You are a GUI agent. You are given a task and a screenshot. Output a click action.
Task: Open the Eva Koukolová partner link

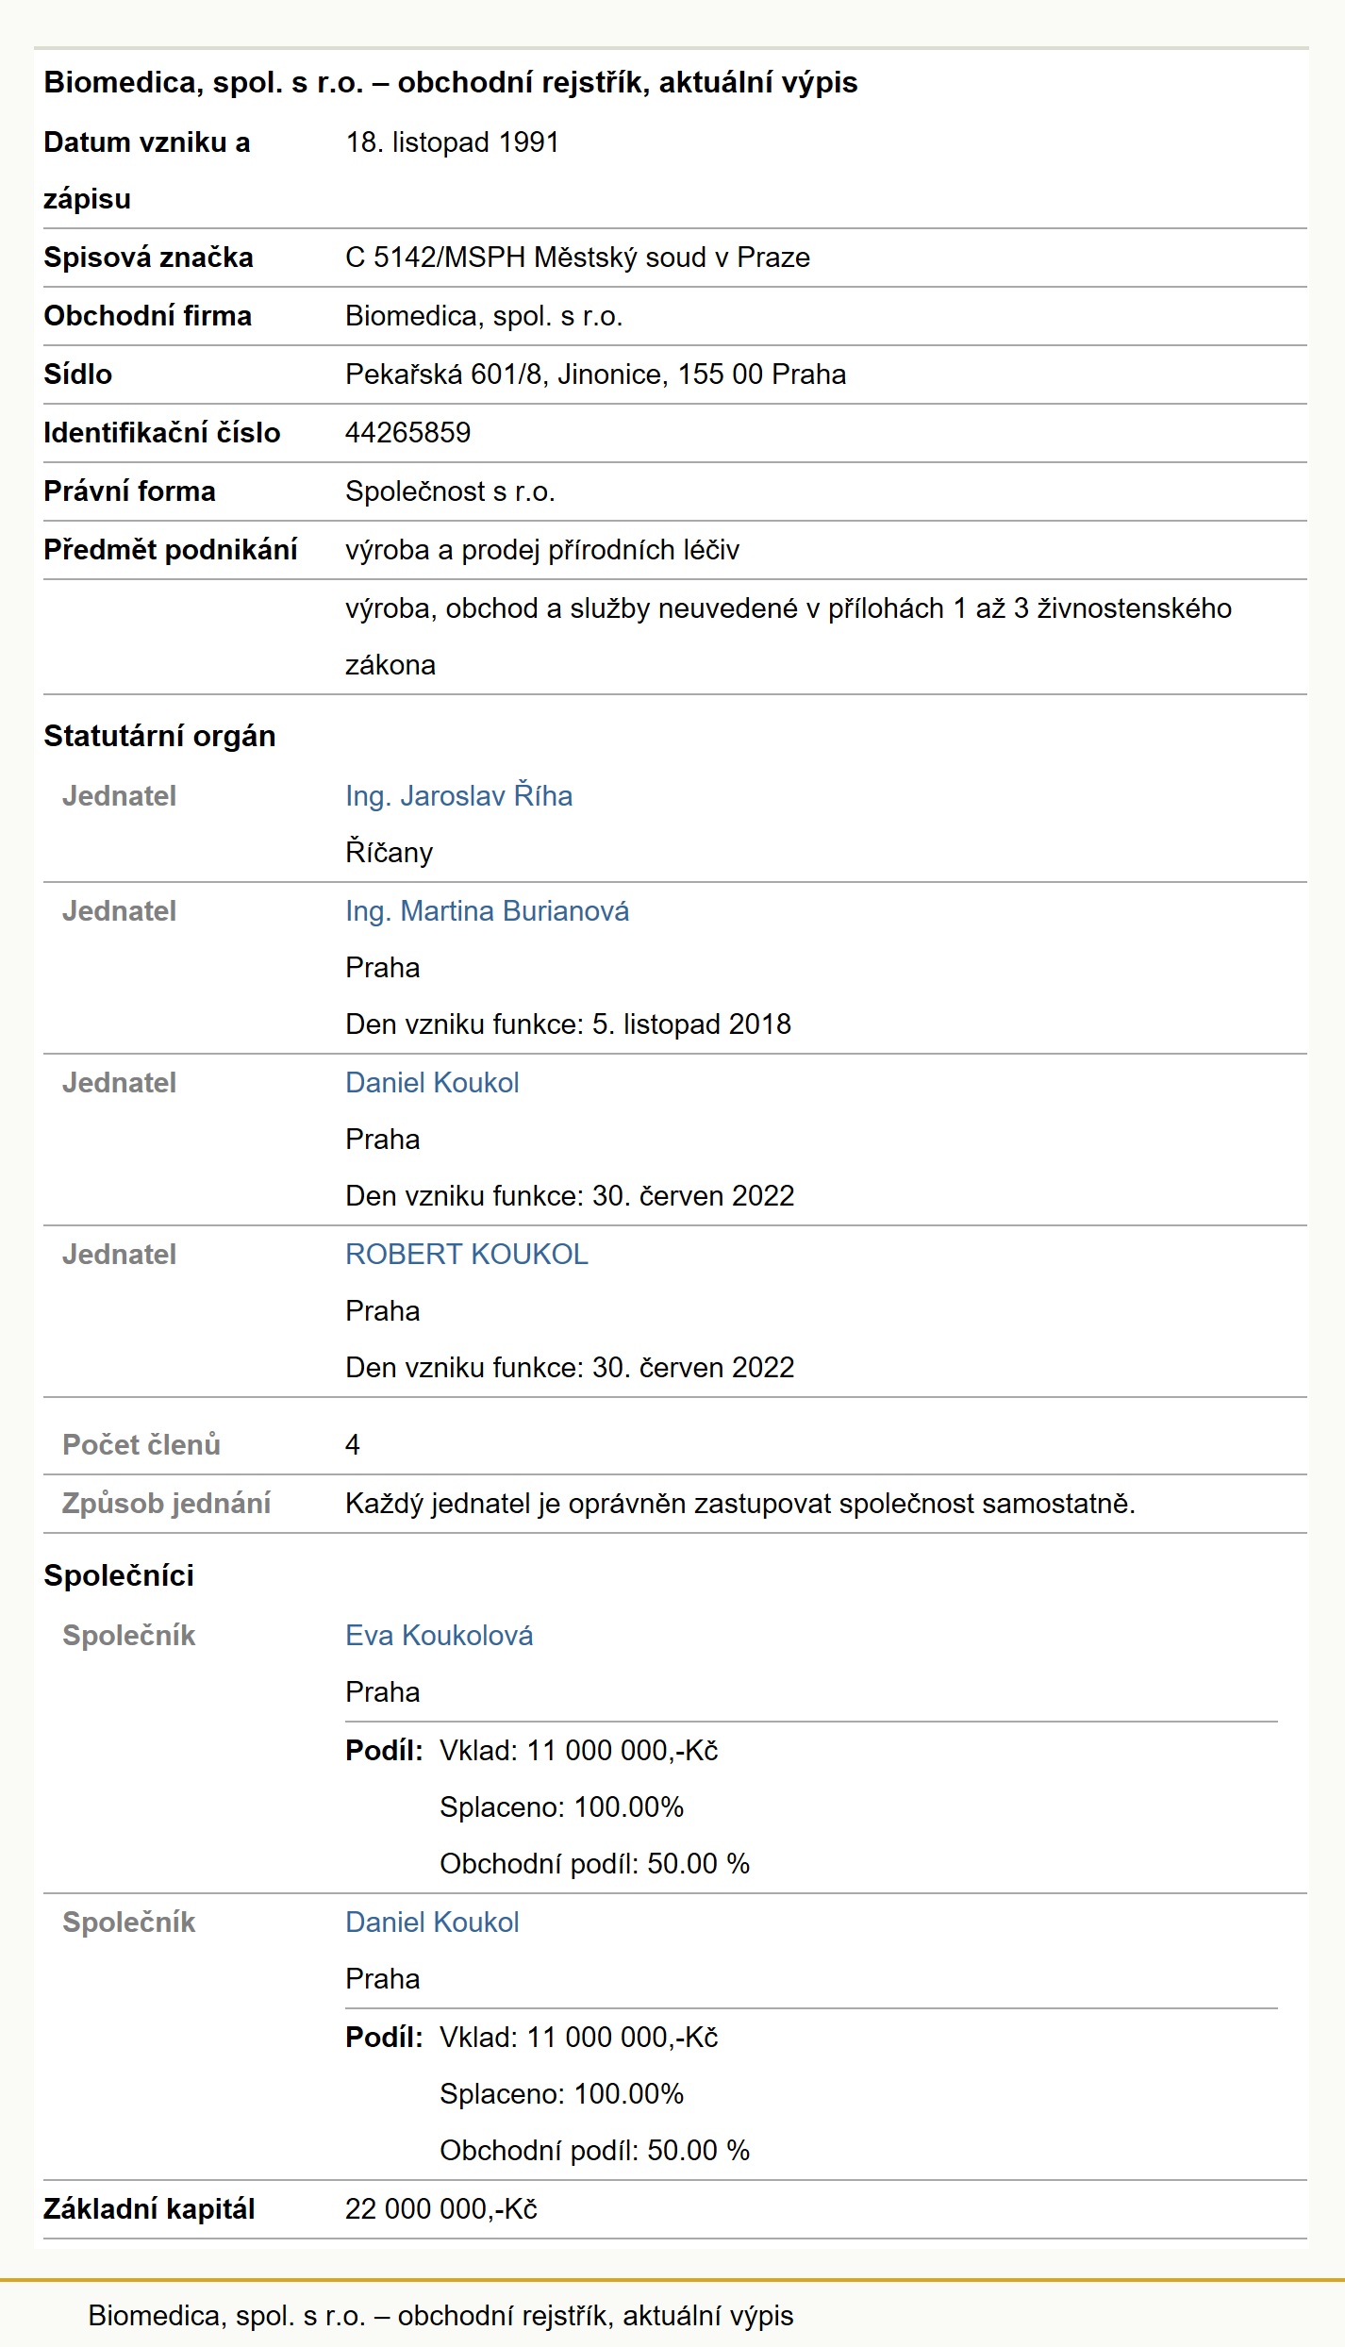pos(439,1636)
